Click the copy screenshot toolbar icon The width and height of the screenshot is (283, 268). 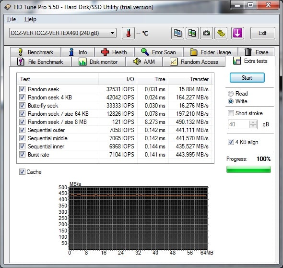tap(192, 33)
